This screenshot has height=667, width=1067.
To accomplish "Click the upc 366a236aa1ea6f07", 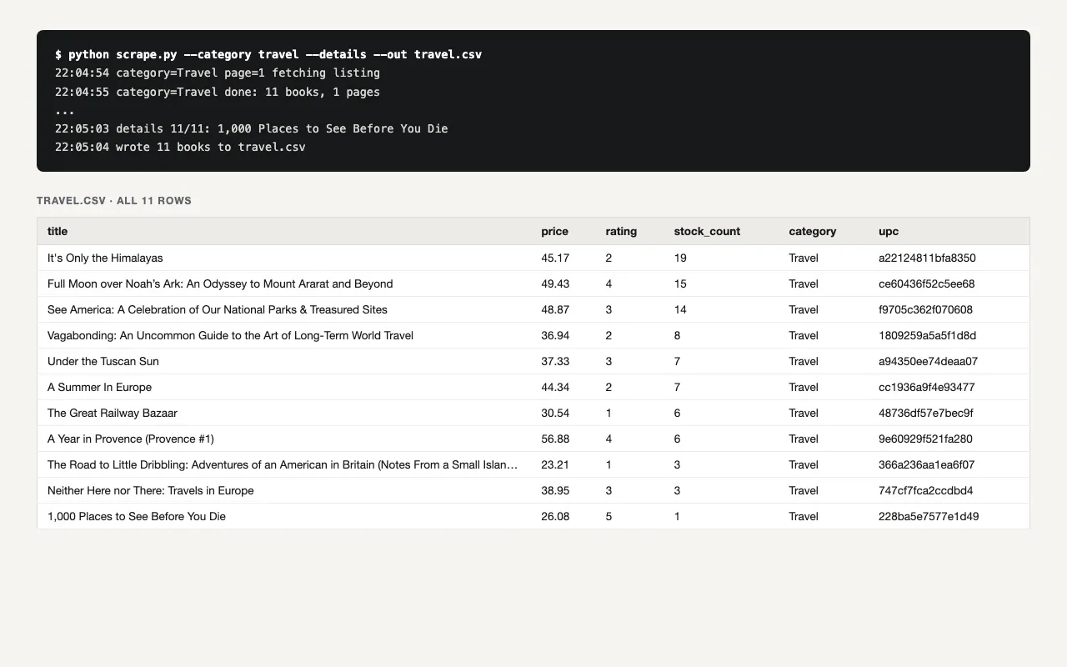I will 927,464.
